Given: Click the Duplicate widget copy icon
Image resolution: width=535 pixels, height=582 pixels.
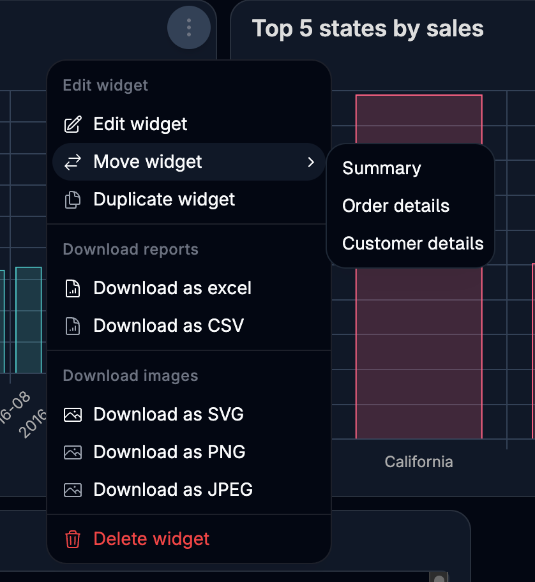Looking at the screenshot, I should (73, 200).
